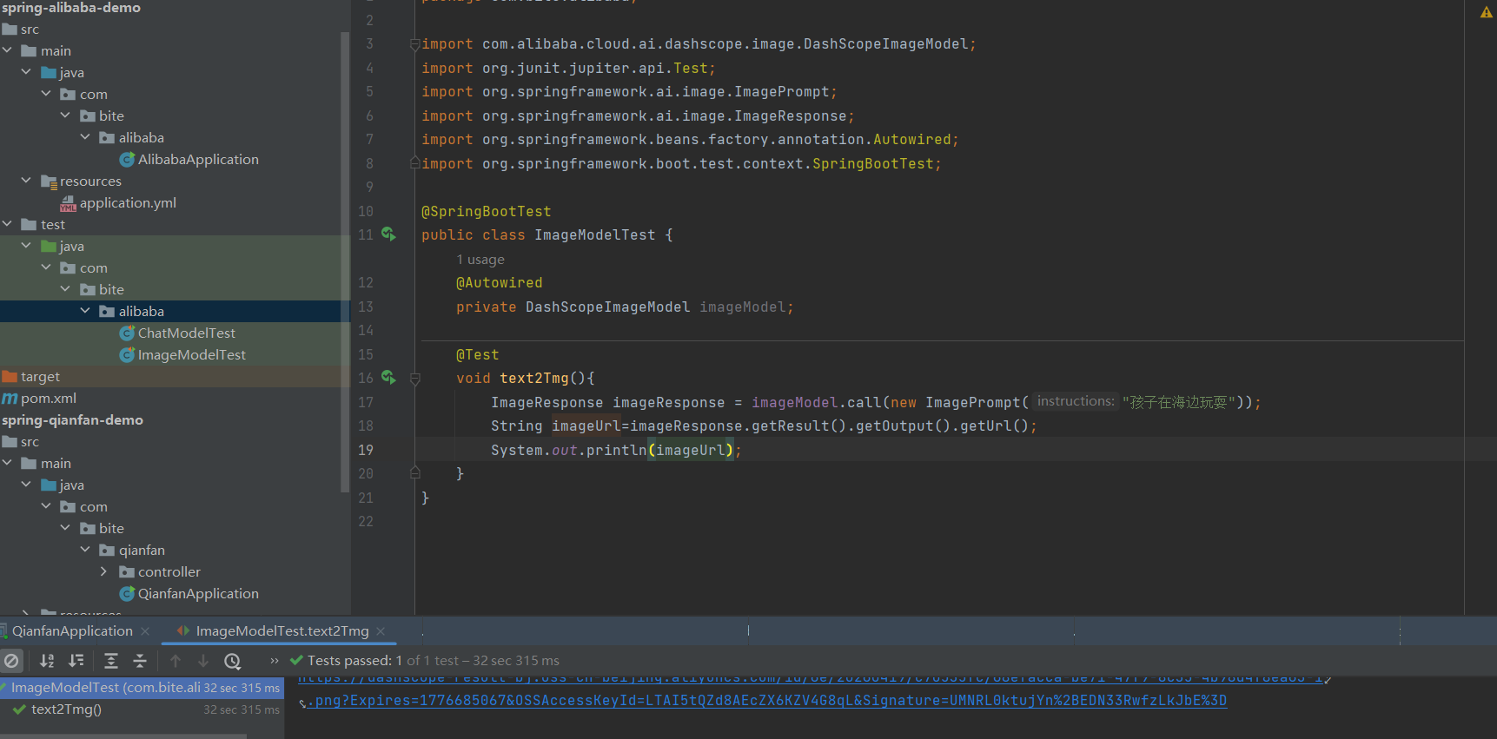Toggle sort tests alphabetically
1497x739 pixels.
pyautogui.click(x=47, y=661)
